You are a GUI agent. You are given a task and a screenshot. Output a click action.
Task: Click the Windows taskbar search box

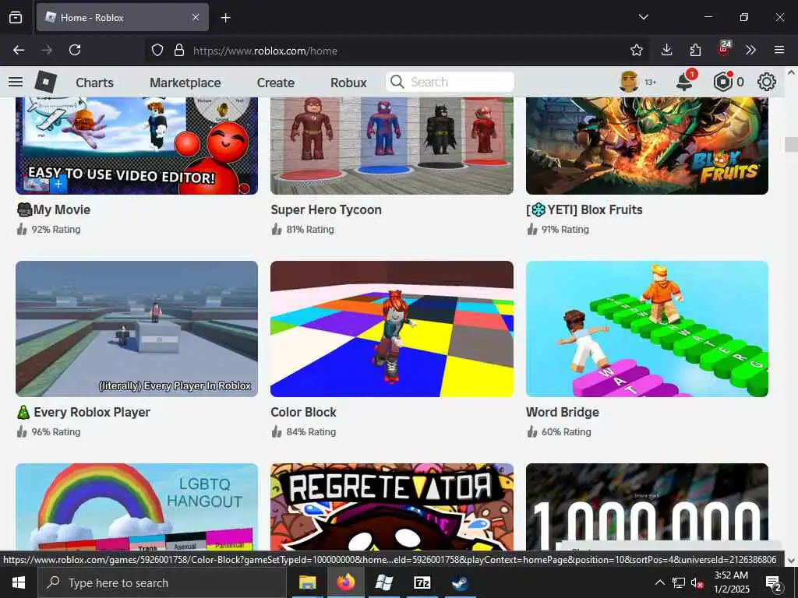point(162,582)
